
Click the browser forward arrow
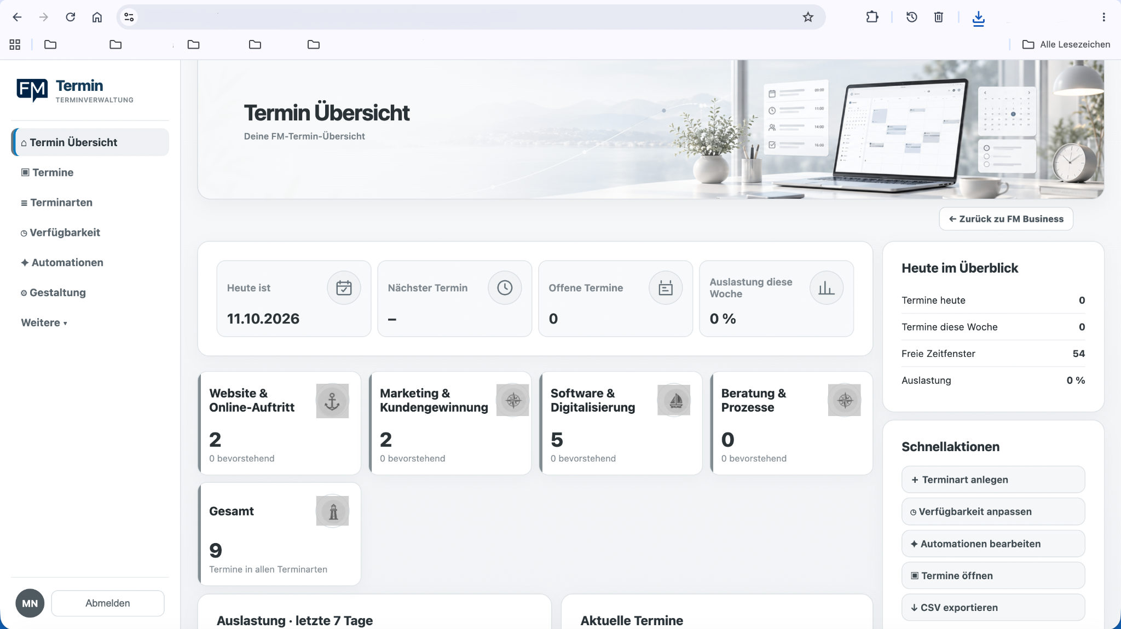tap(44, 17)
